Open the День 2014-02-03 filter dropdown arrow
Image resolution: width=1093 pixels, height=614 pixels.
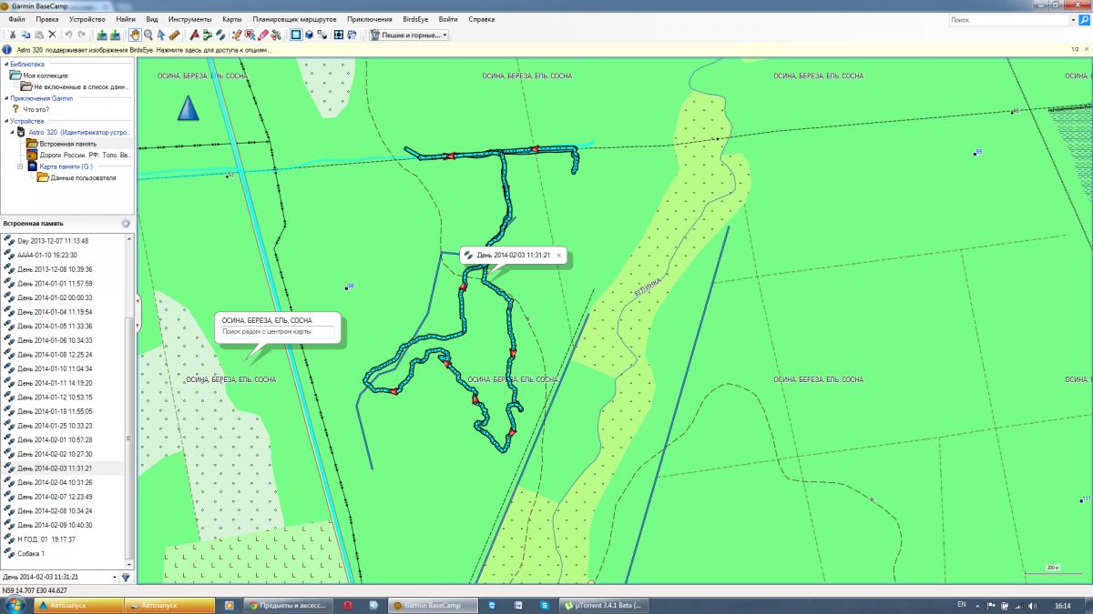pos(115,577)
